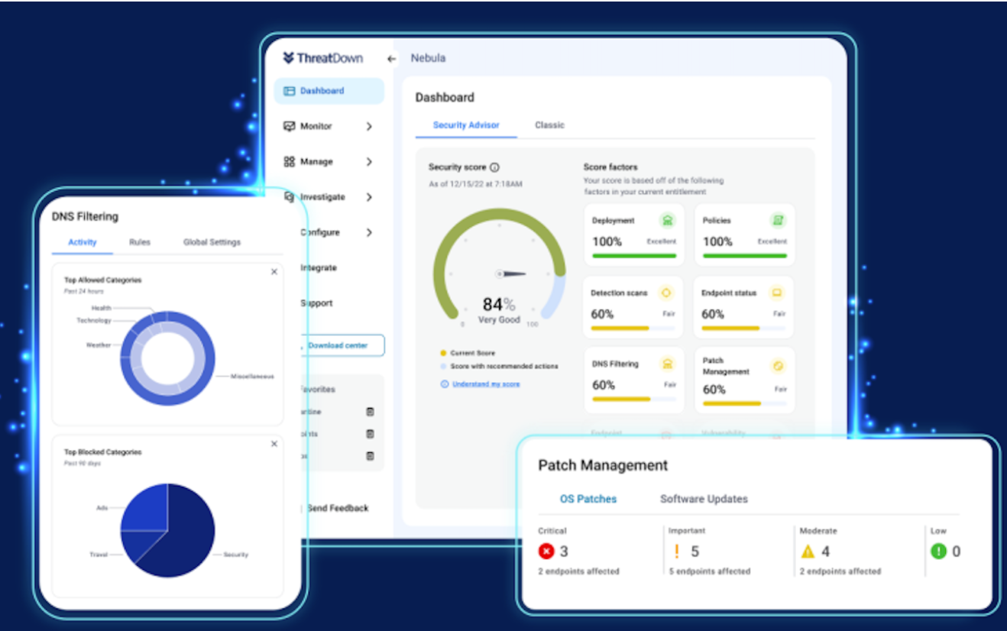Click the Monitor sidebar icon
This screenshot has height=631, width=1007.
pyautogui.click(x=289, y=126)
